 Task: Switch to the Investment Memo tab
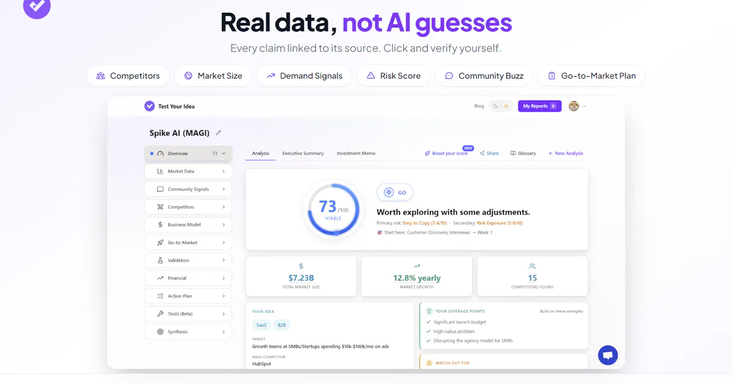click(356, 154)
